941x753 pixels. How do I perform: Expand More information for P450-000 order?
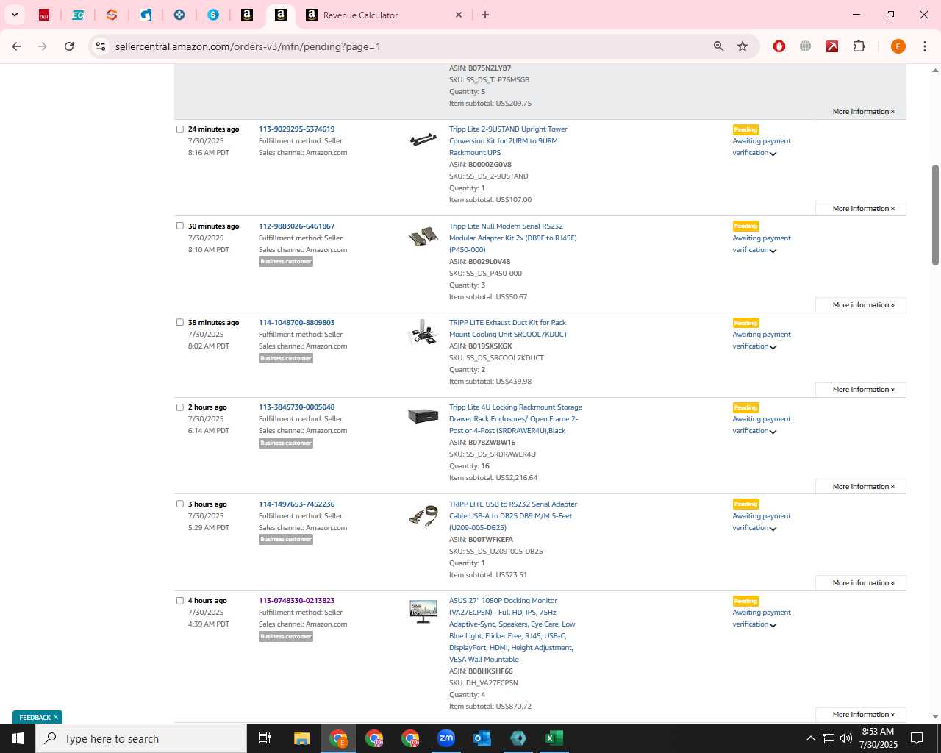[x=861, y=305]
